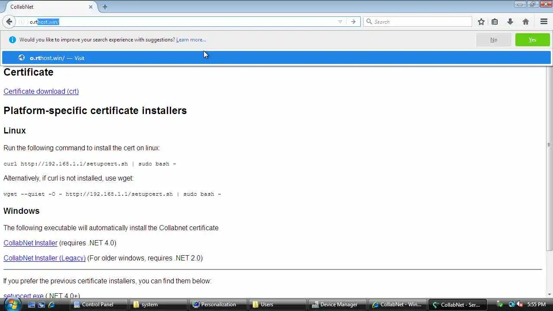Go to the Firefox home page icon

click(x=526, y=22)
